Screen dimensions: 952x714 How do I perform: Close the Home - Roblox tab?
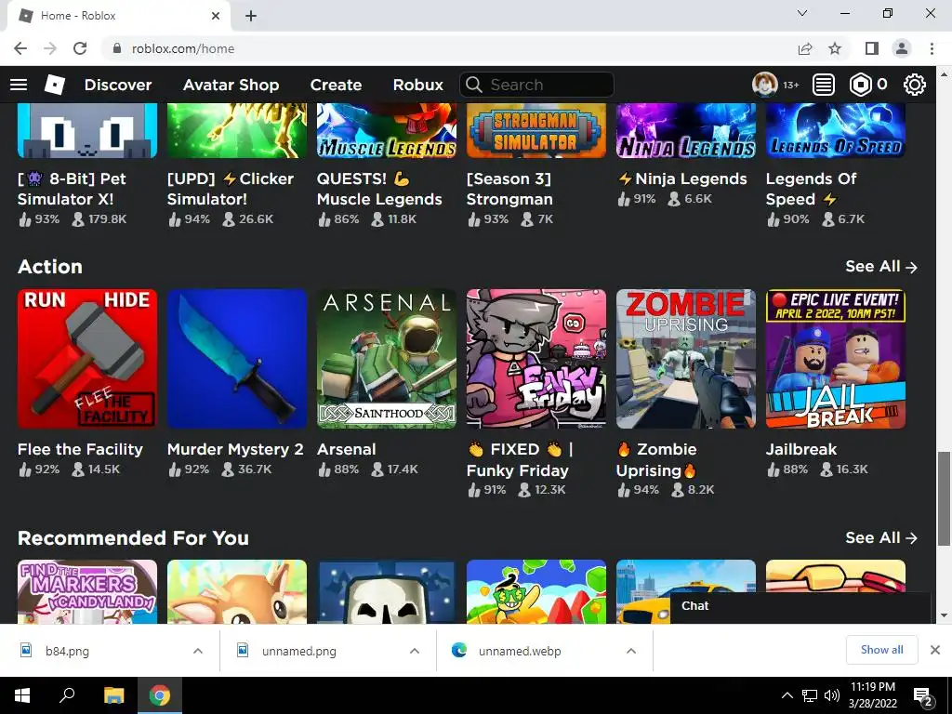(216, 16)
